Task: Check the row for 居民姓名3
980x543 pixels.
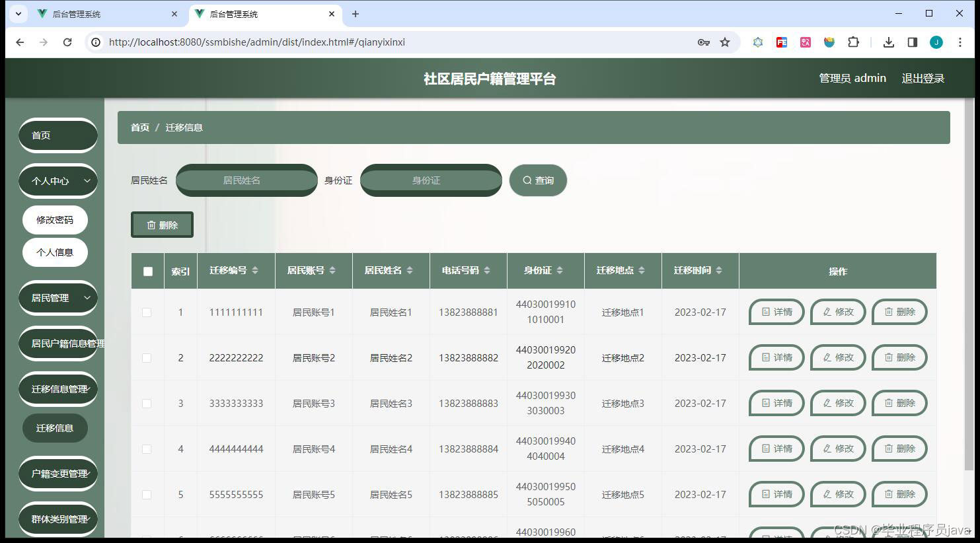Action: (147, 404)
